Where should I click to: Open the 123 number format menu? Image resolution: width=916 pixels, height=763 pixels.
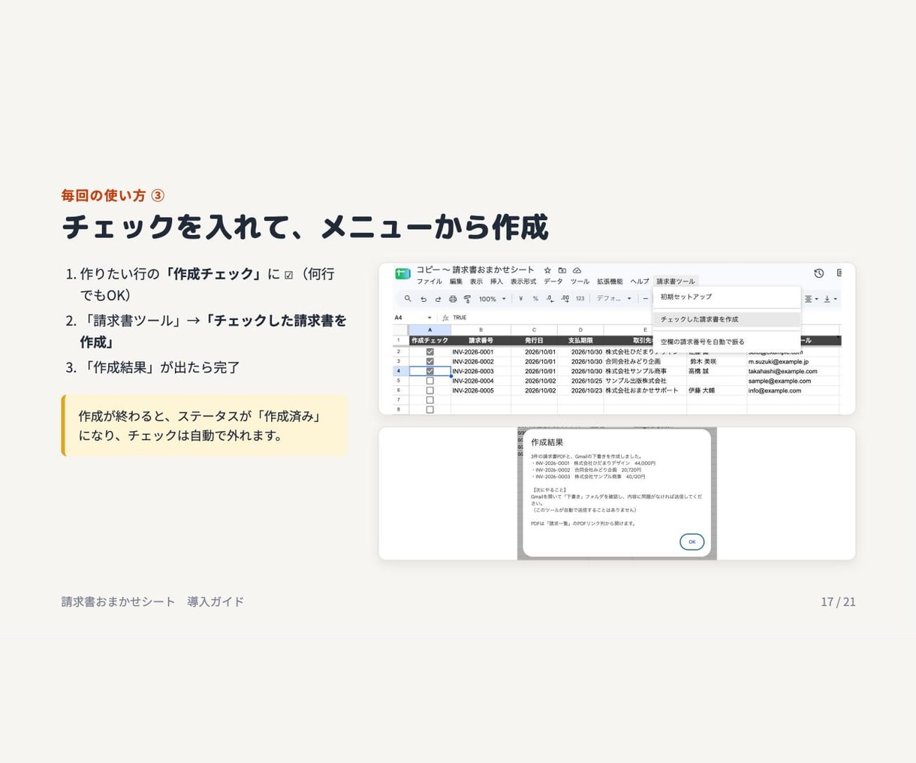(580, 299)
